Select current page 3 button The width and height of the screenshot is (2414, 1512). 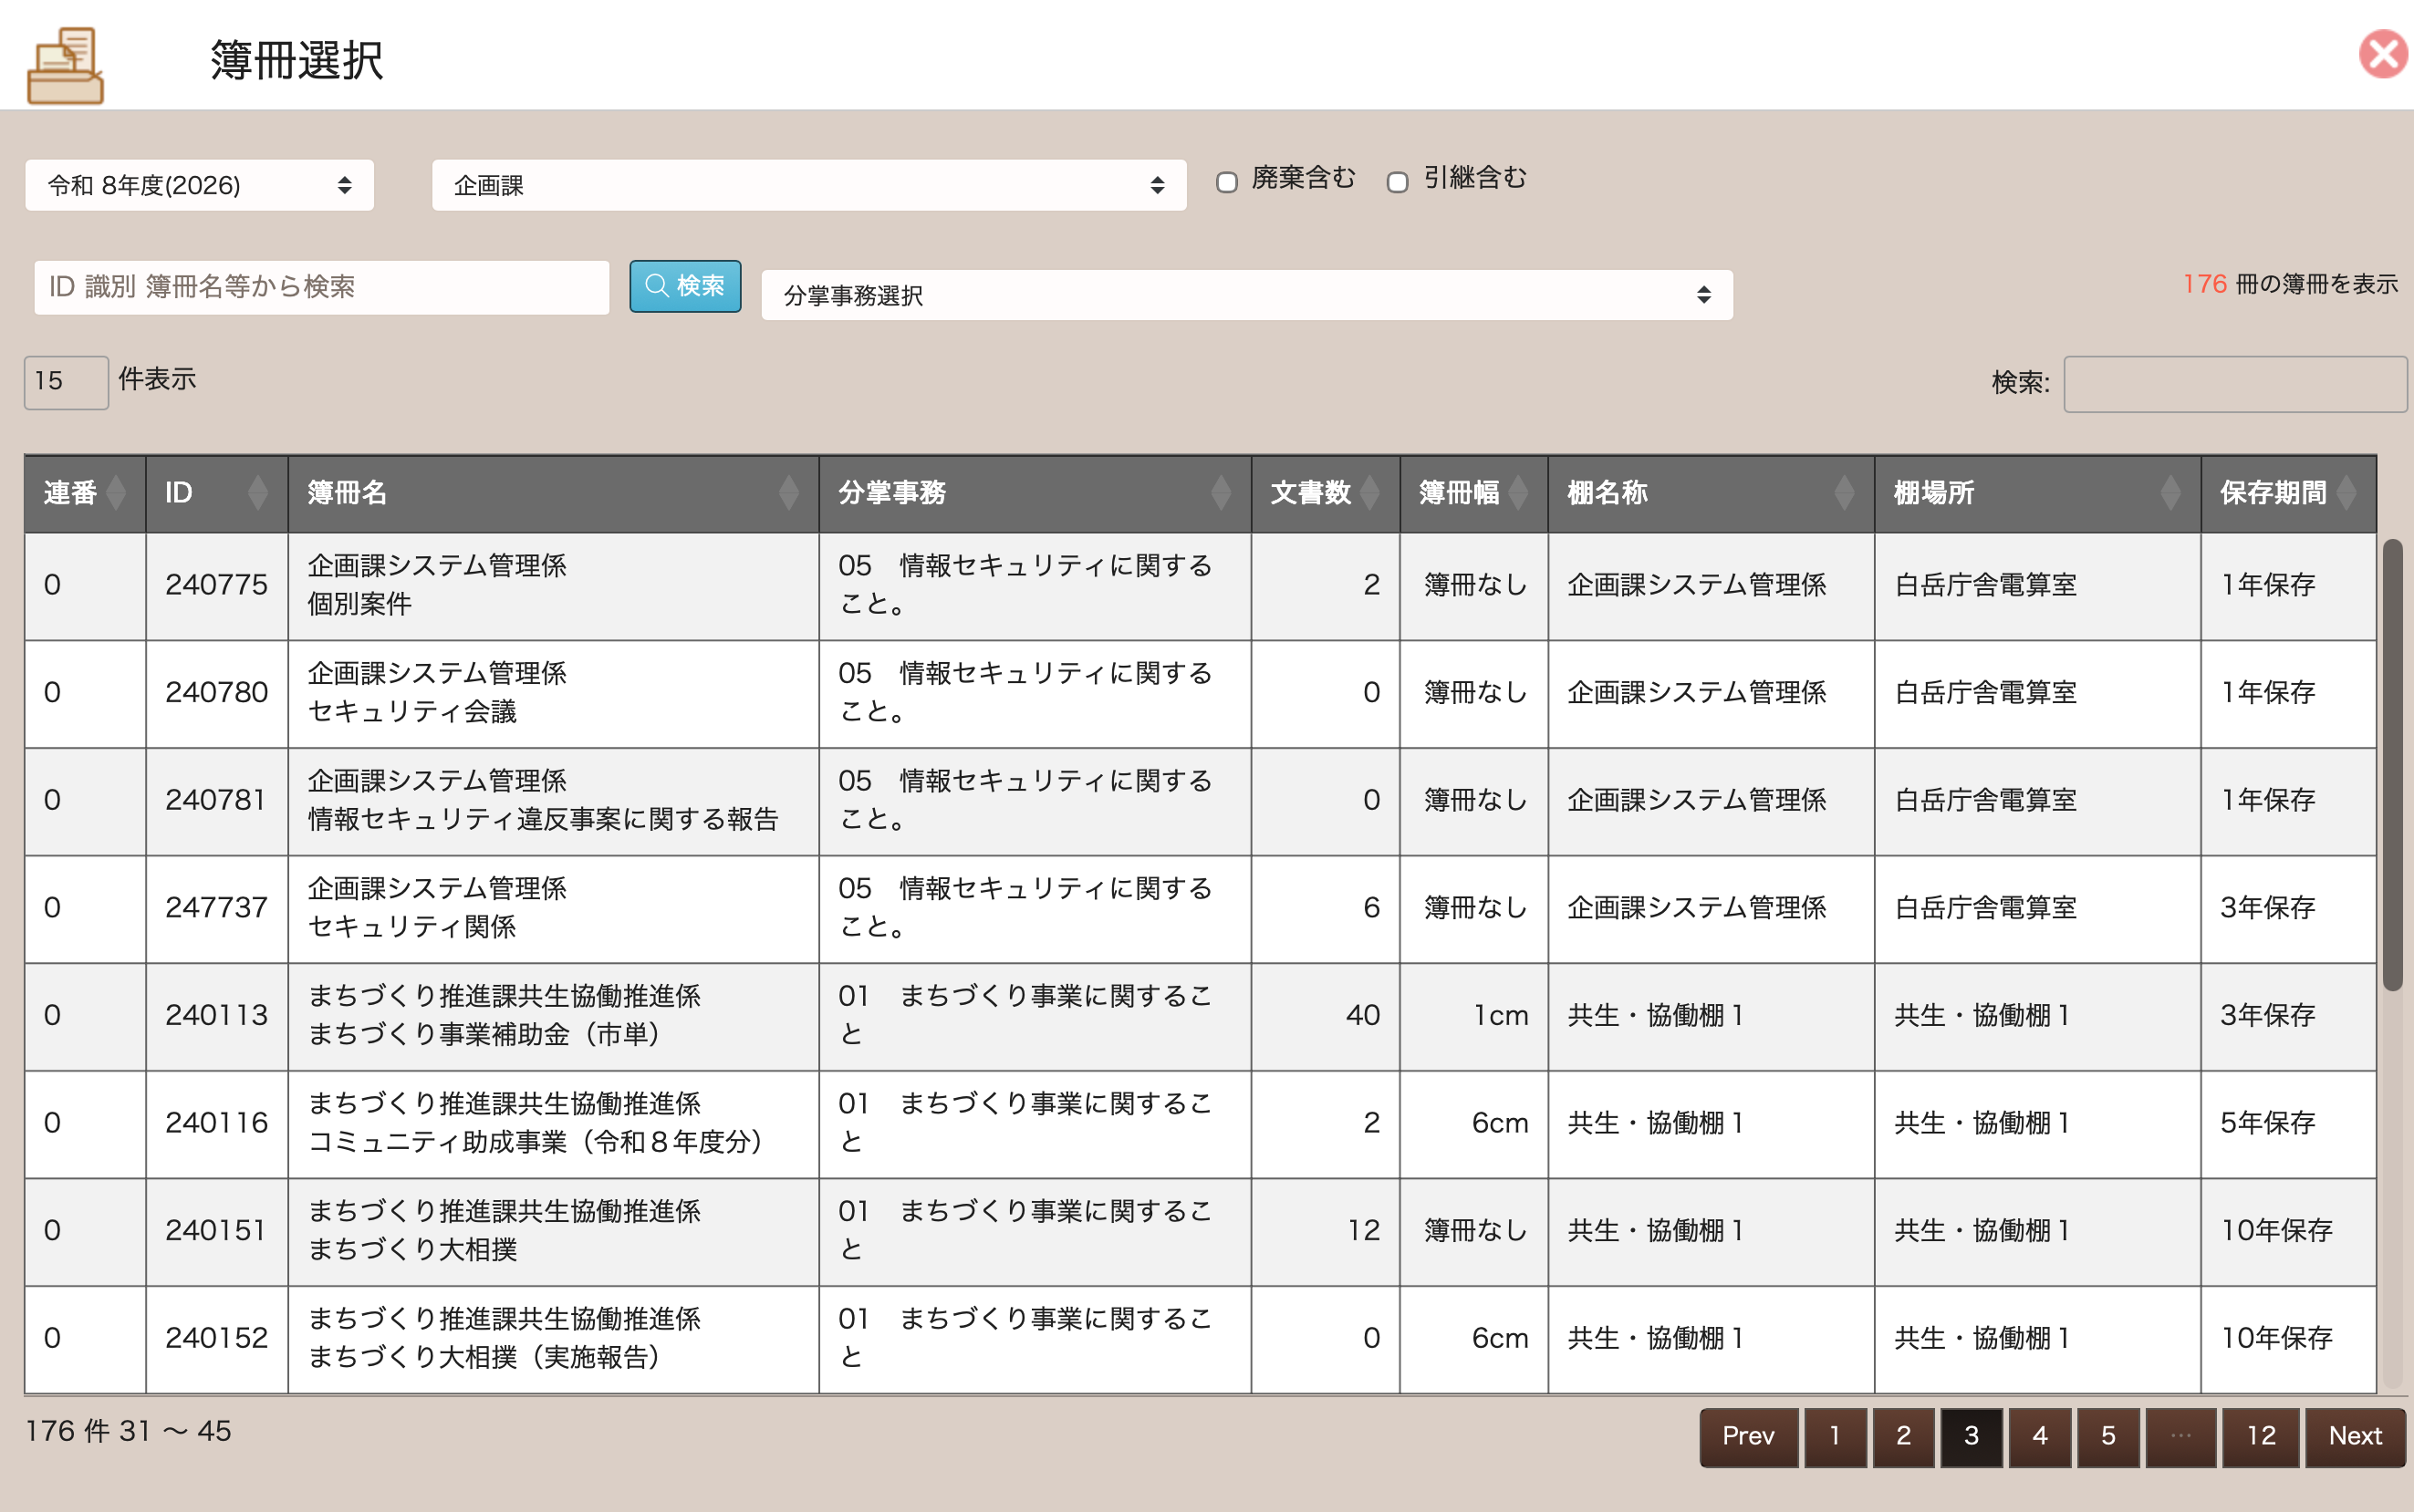(x=1971, y=1436)
